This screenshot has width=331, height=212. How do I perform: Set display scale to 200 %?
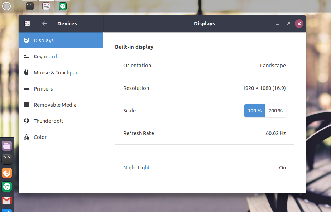click(x=275, y=111)
